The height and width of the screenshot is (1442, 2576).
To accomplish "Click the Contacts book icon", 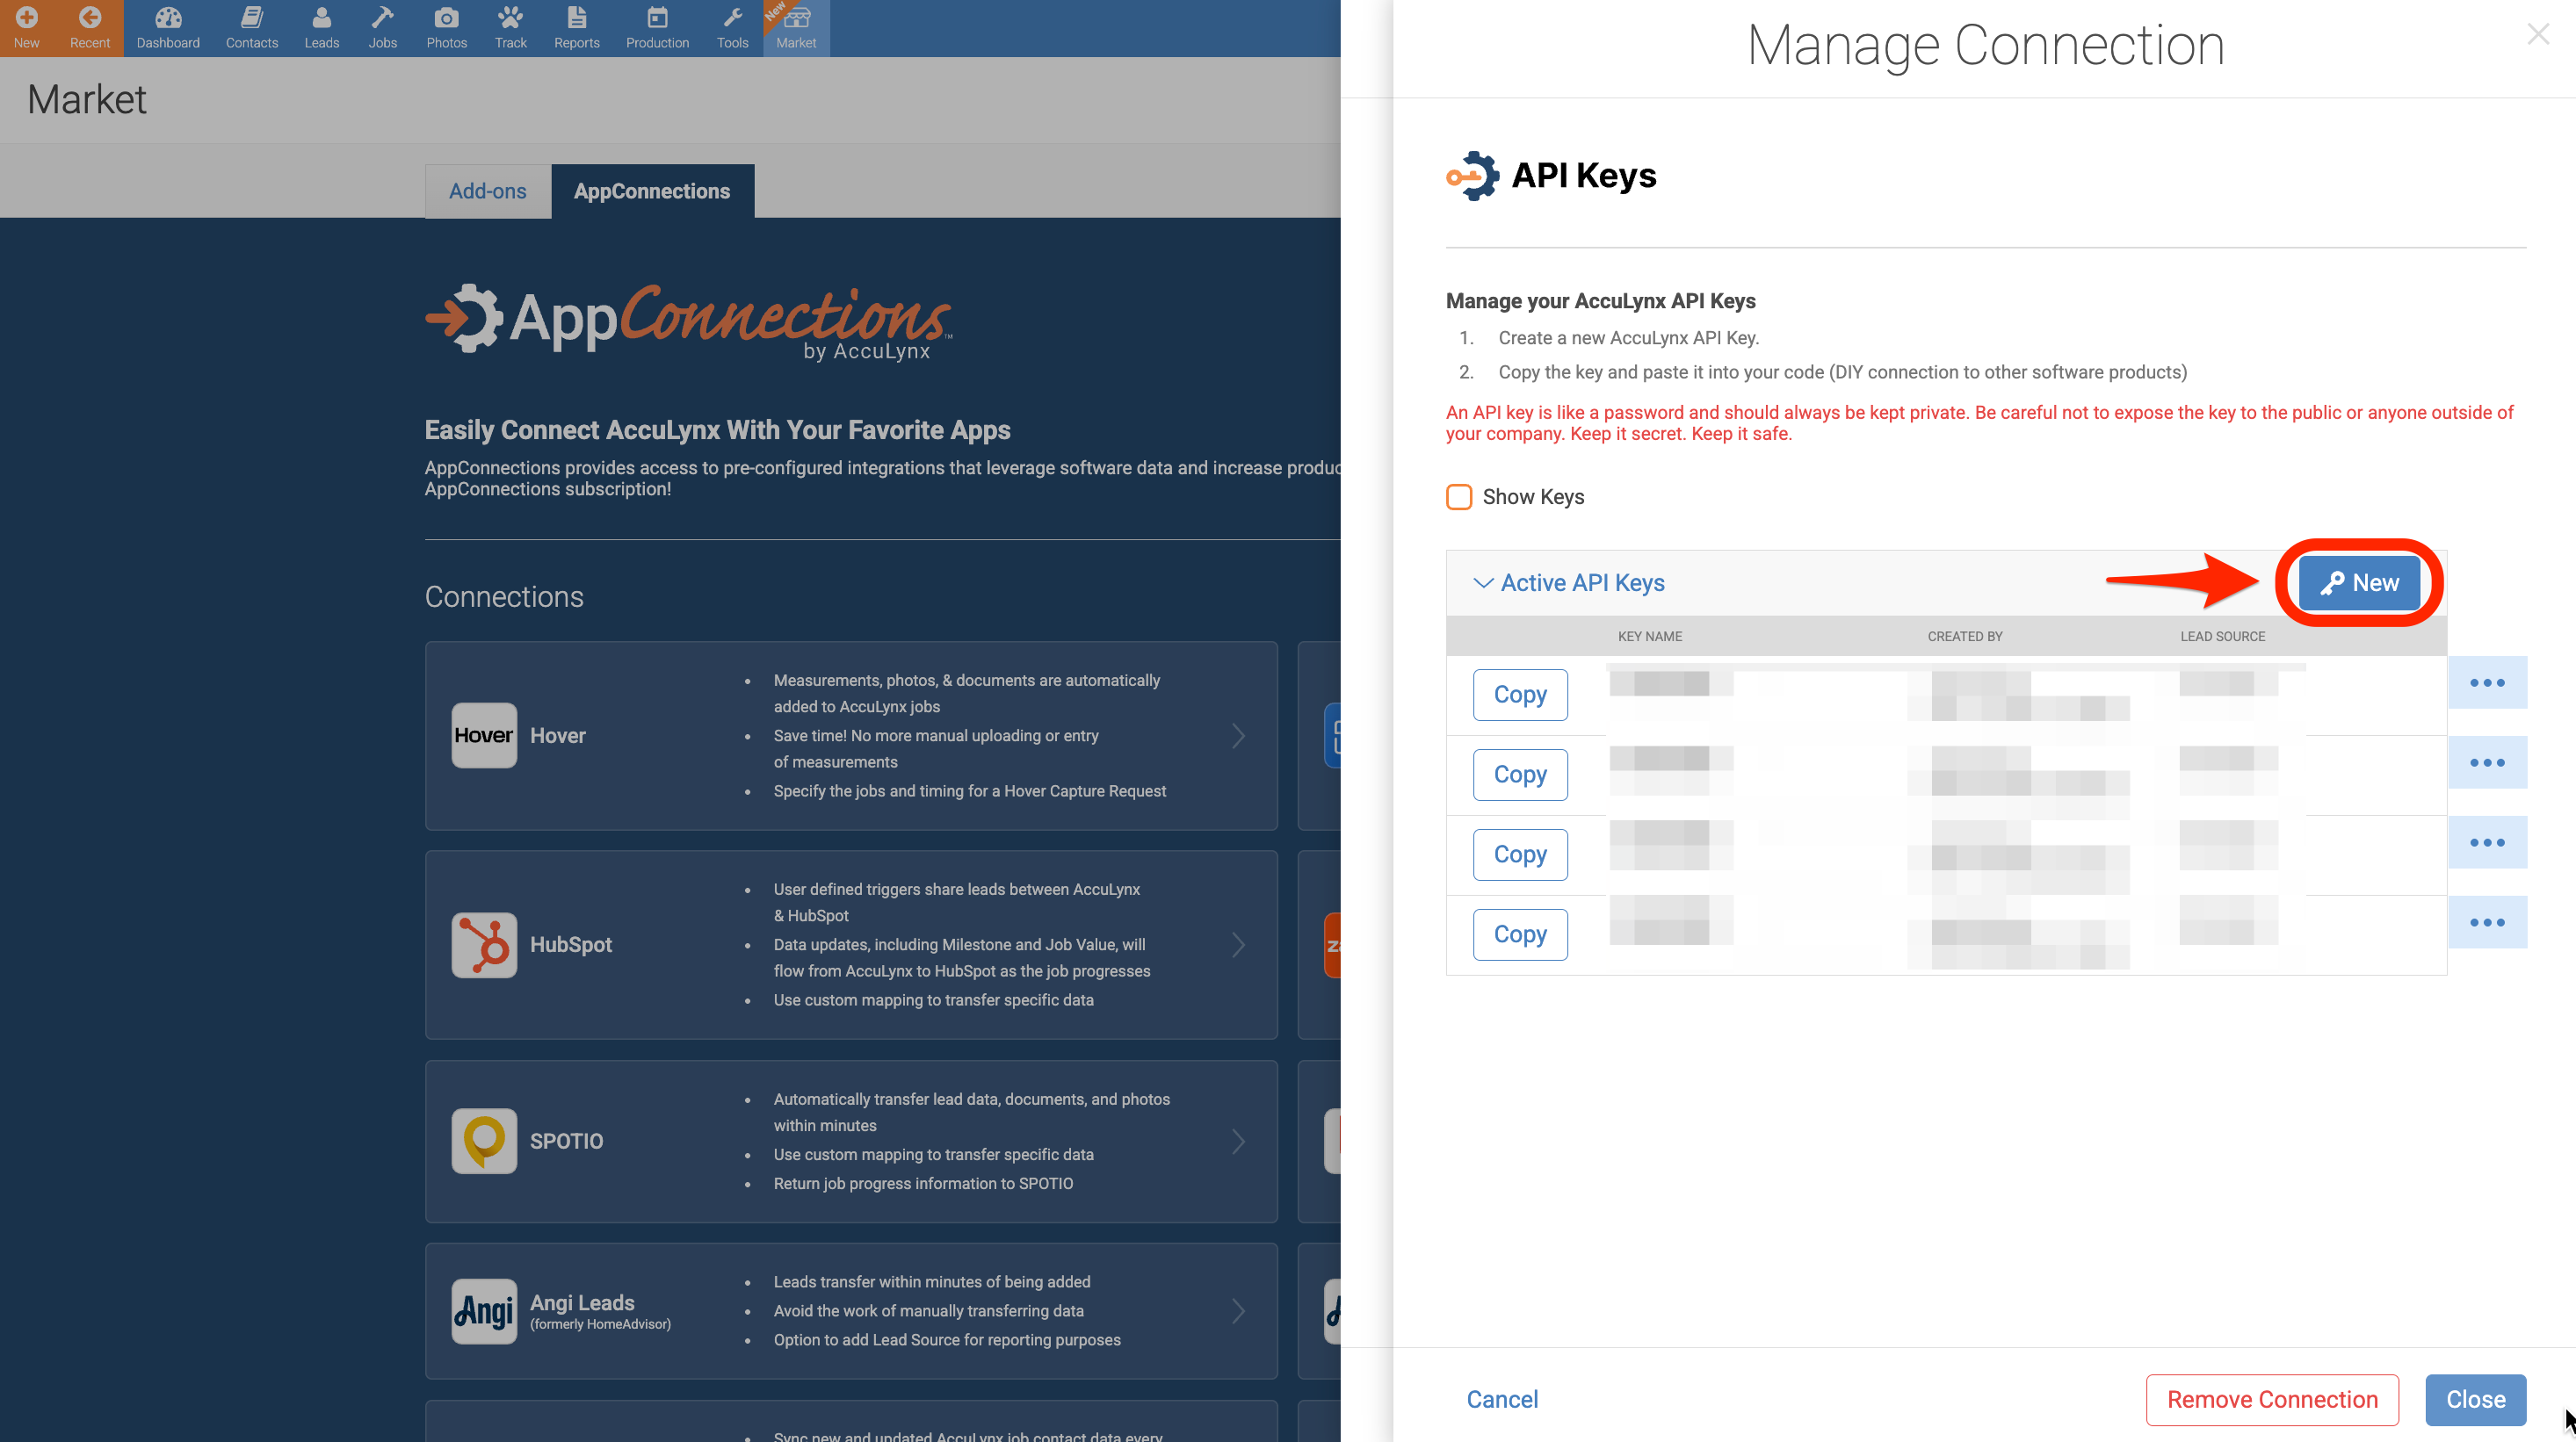I will tap(251, 18).
